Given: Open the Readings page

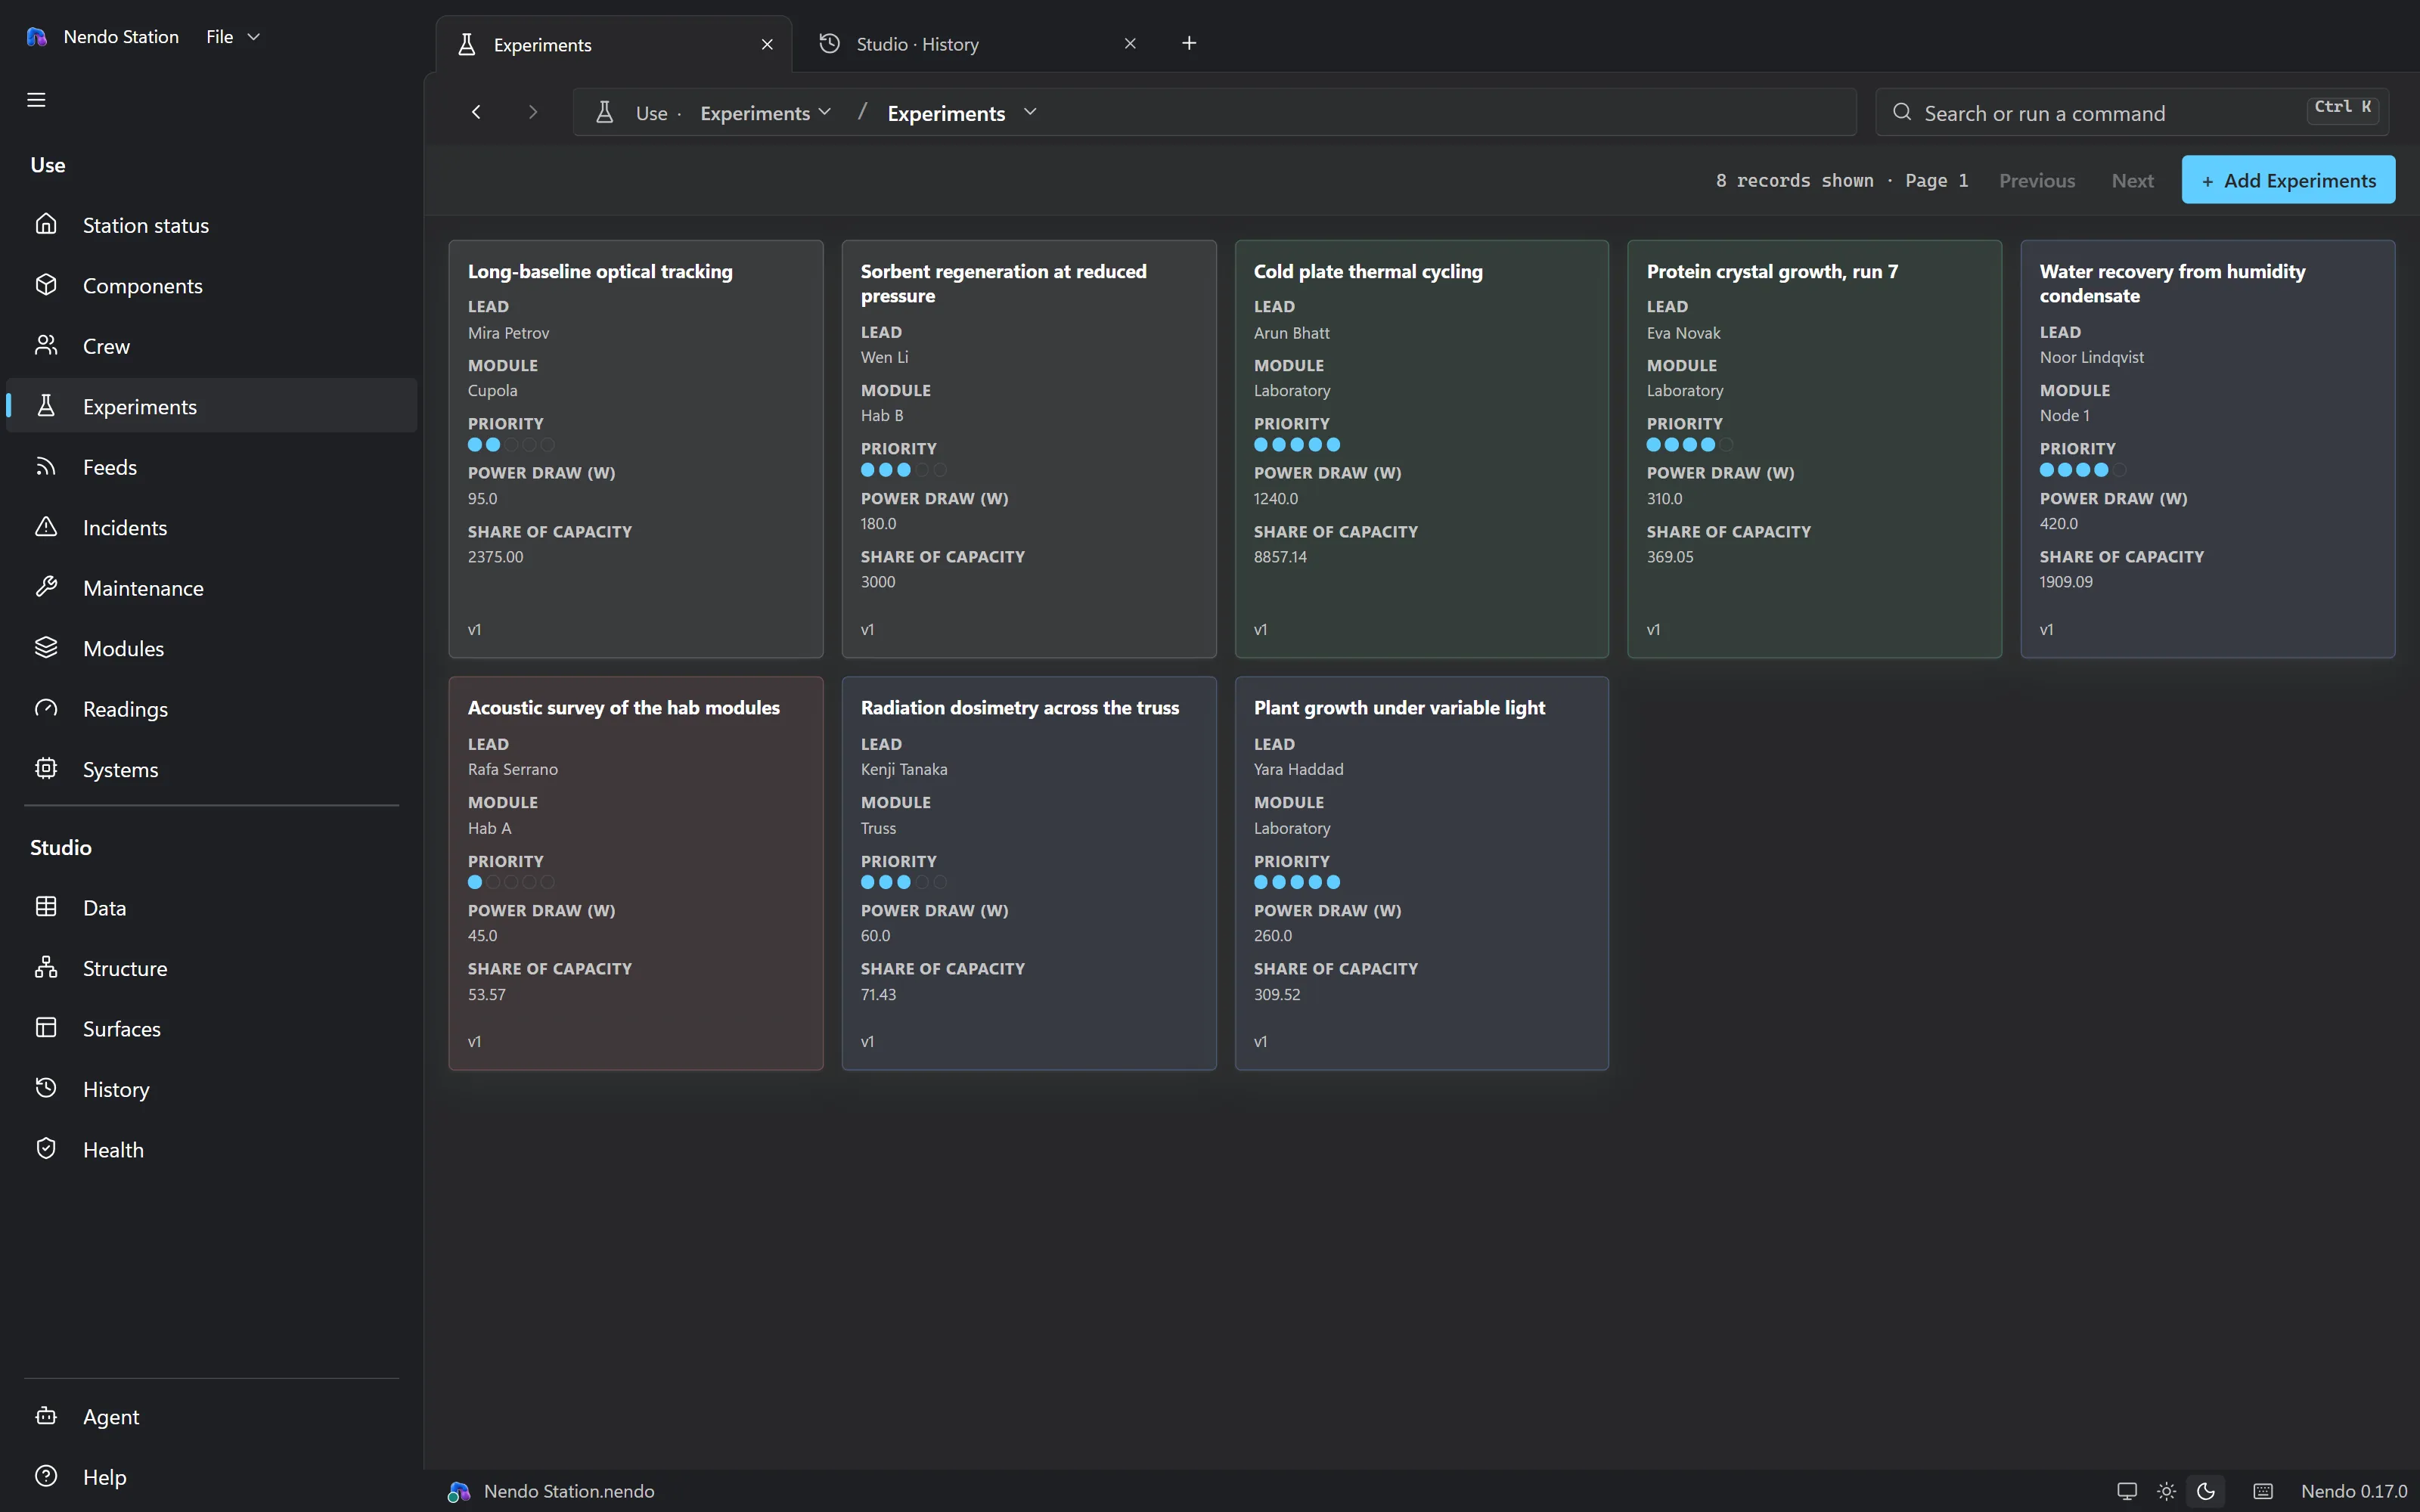Looking at the screenshot, I should point(211,709).
